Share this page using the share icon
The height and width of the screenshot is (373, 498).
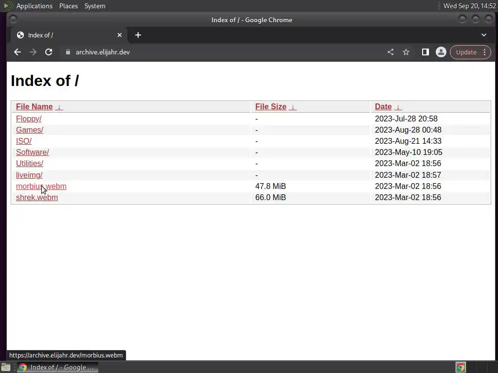[x=391, y=52]
